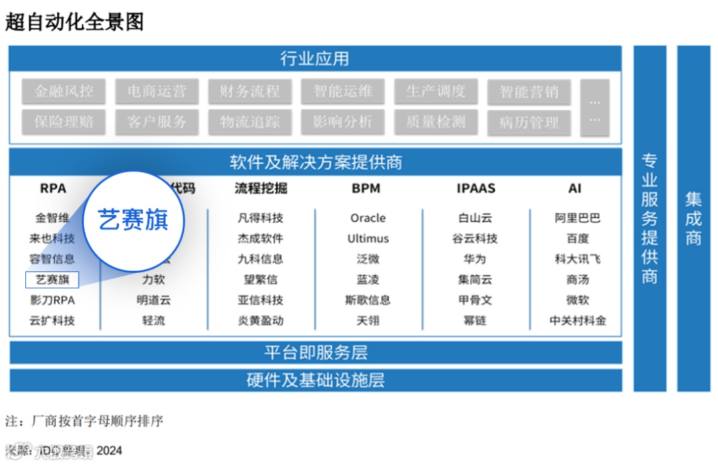Click the 平台即服务层 bar
The width and height of the screenshot is (718, 465).
[x=316, y=353]
